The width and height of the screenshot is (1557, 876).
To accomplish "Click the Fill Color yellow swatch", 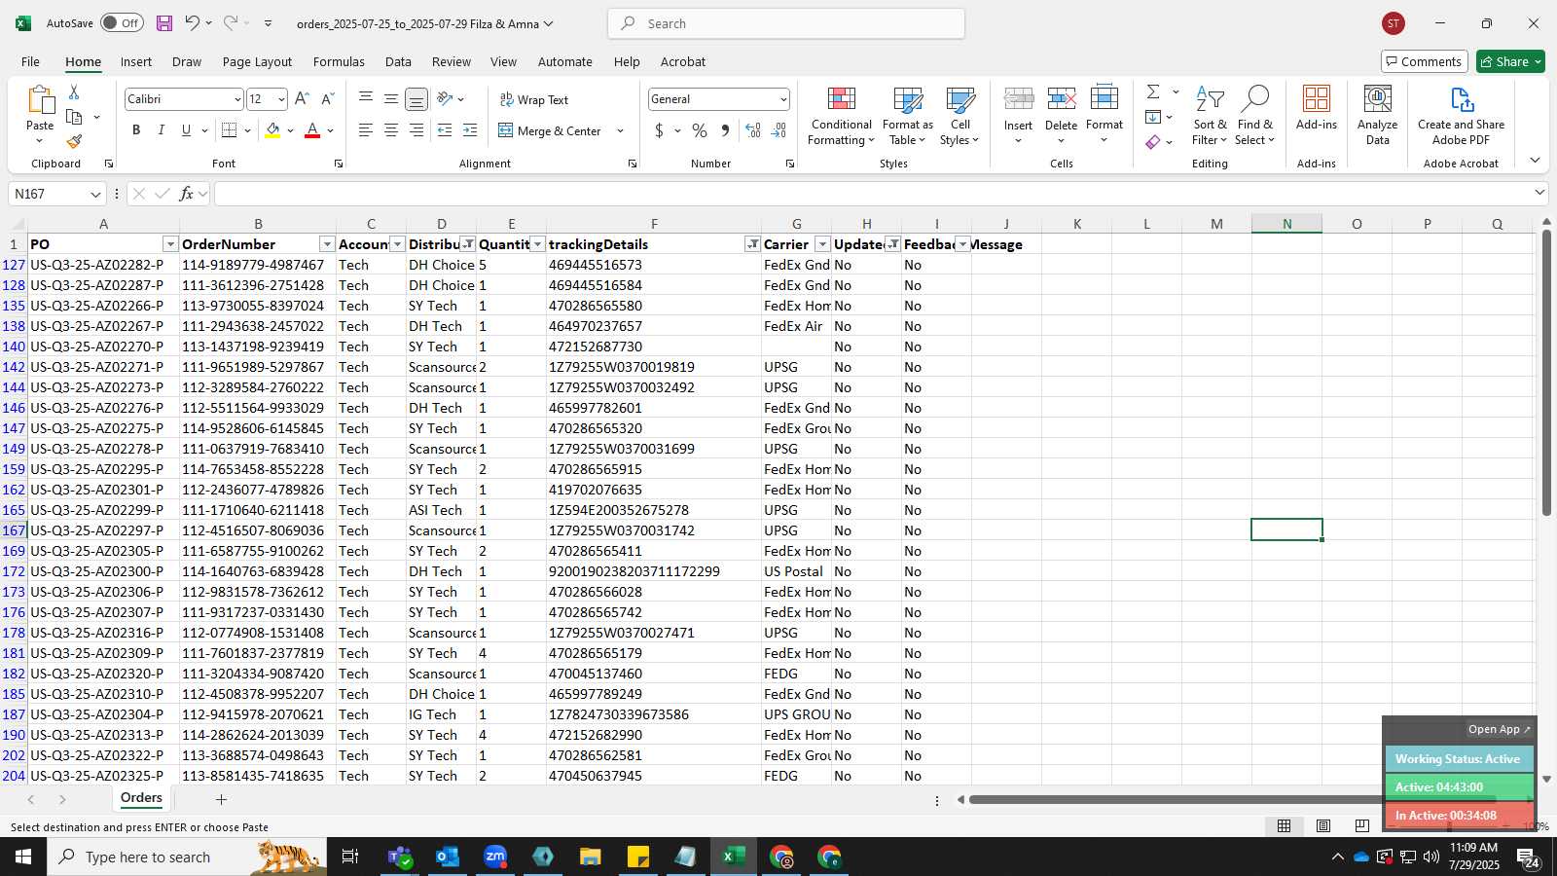I will tap(272, 130).
